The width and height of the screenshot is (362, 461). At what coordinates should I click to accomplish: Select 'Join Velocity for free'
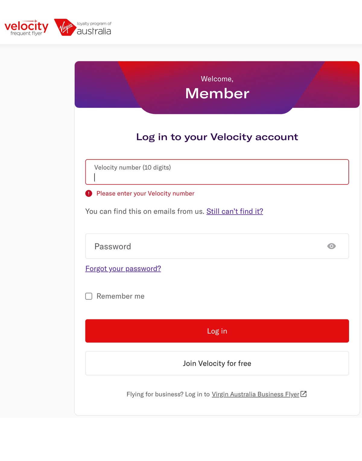pyautogui.click(x=217, y=363)
